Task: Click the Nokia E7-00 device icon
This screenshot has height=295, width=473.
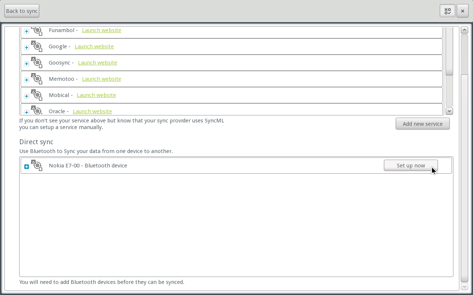Action: [37, 166]
